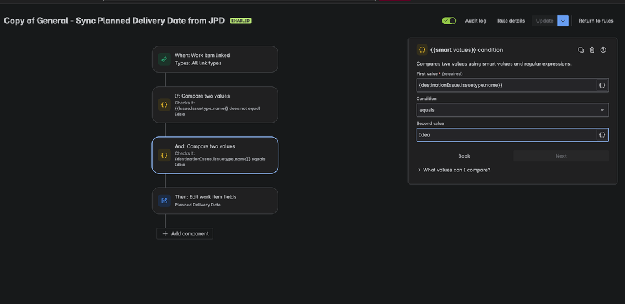Click the Types: All link types text
The image size is (625, 304).
pyautogui.click(x=198, y=63)
